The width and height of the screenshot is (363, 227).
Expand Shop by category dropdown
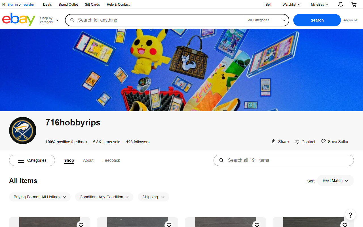coord(49,20)
